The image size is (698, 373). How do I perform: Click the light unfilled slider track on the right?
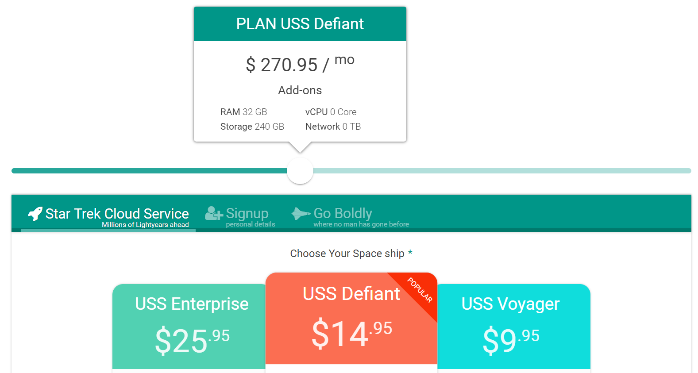tap(502, 171)
